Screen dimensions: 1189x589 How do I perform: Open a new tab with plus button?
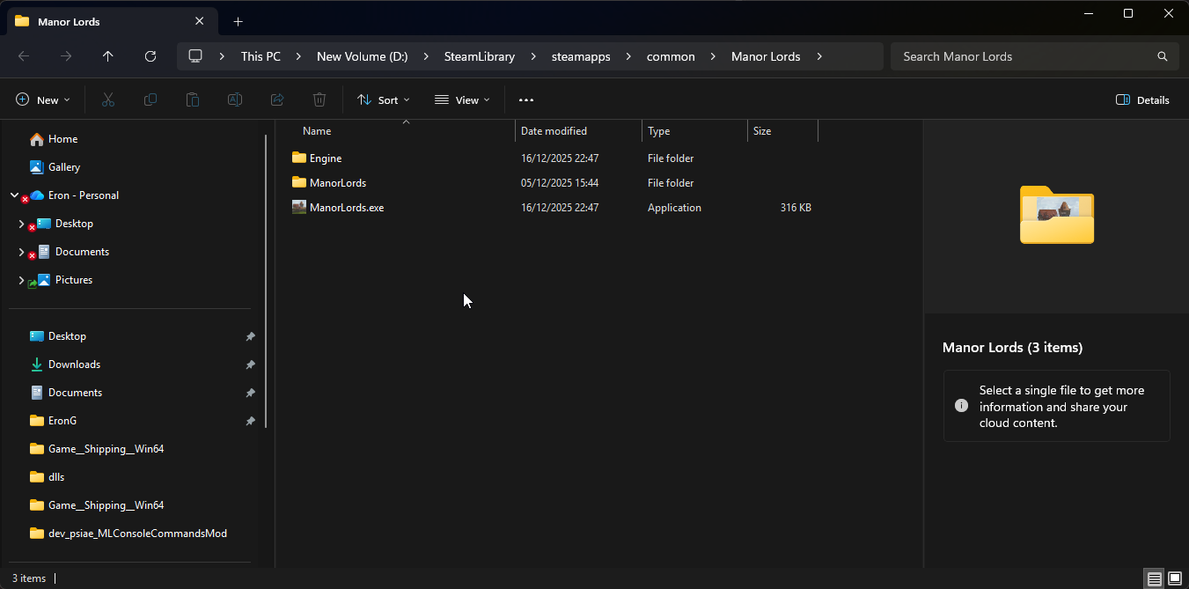[x=238, y=21]
